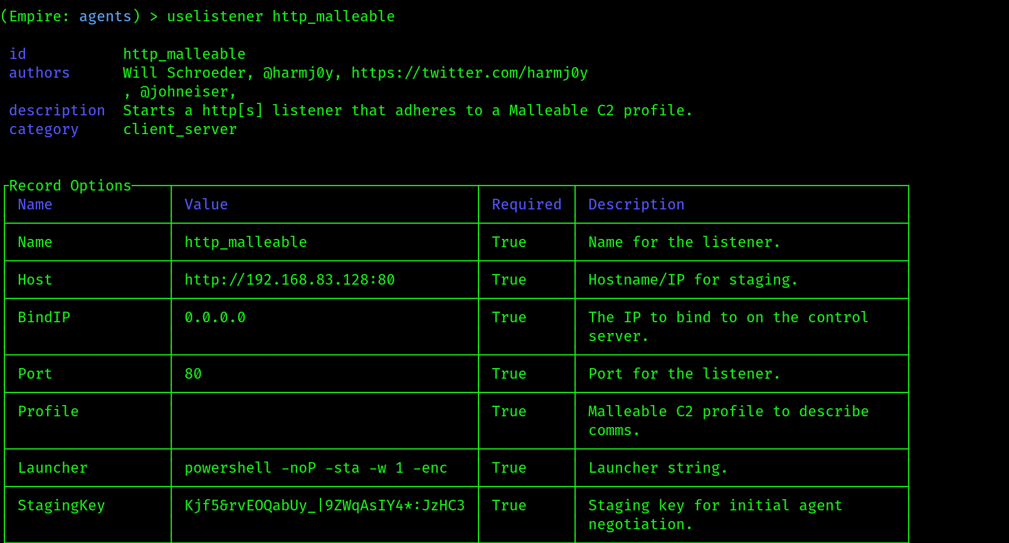Click the Hostname/IP for staging description
The image size is (1009, 543).
pos(692,280)
